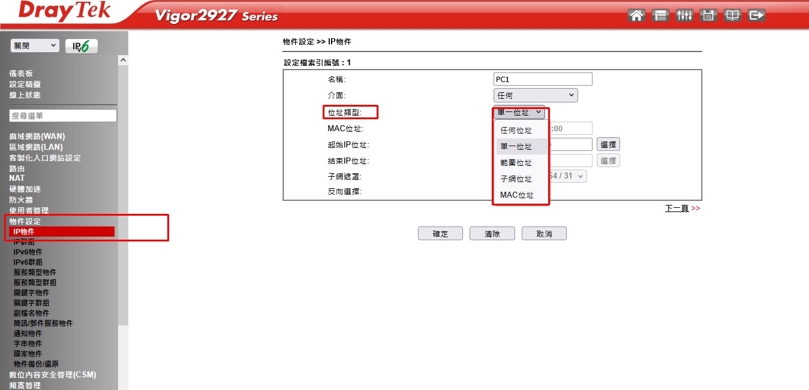The image size is (809, 390).
Task: Pick 範圍位址 in the address type list
Action: [x=516, y=162]
